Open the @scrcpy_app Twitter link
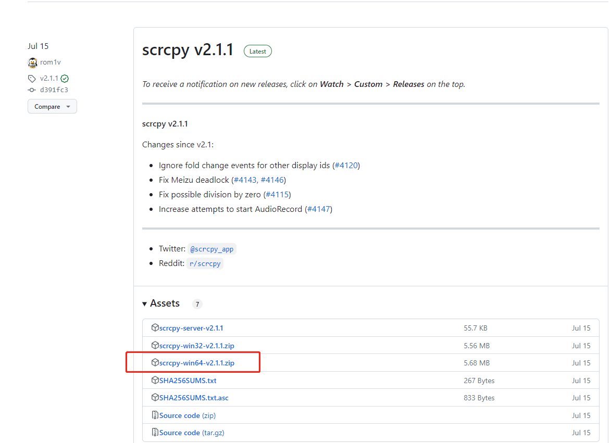Viewport: 611px width, 443px height. (211, 249)
